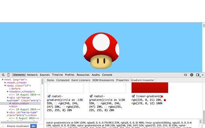Click the closing </div> tag row
The height and width of the screenshot is (128, 205).
point(13,106)
